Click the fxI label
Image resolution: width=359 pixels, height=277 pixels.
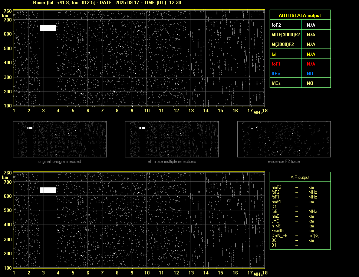(x=274, y=54)
